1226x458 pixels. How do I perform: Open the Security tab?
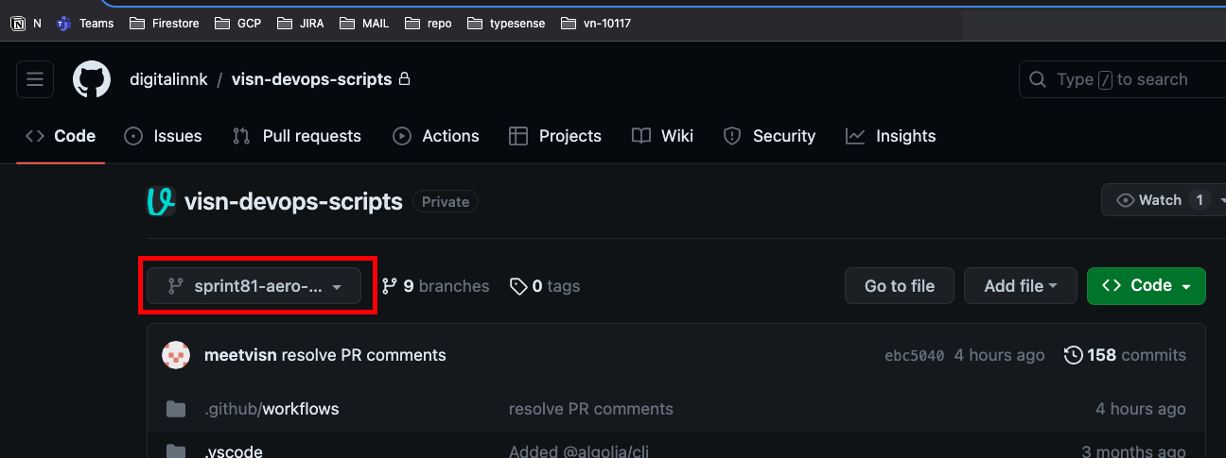[x=769, y=136]
